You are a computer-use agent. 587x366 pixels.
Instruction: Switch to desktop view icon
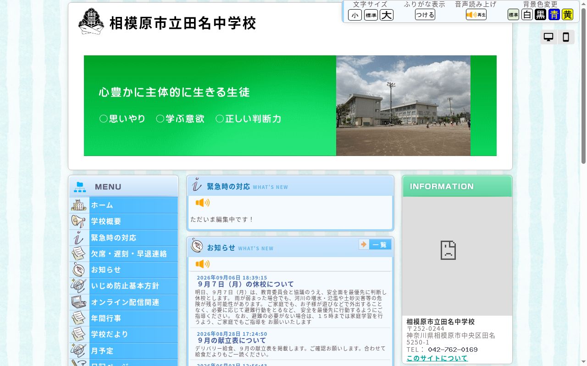coord(548,38)
